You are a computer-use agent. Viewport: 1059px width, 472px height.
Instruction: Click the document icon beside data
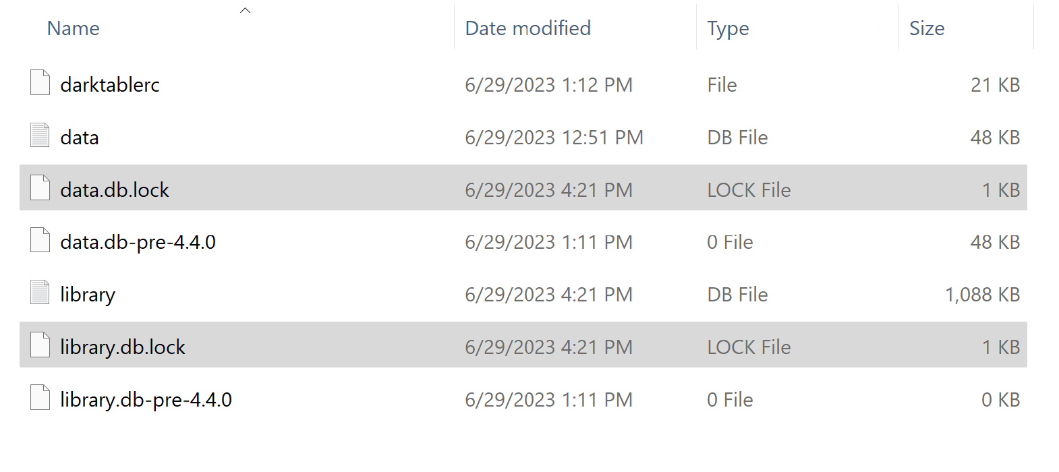pos(39,136)
